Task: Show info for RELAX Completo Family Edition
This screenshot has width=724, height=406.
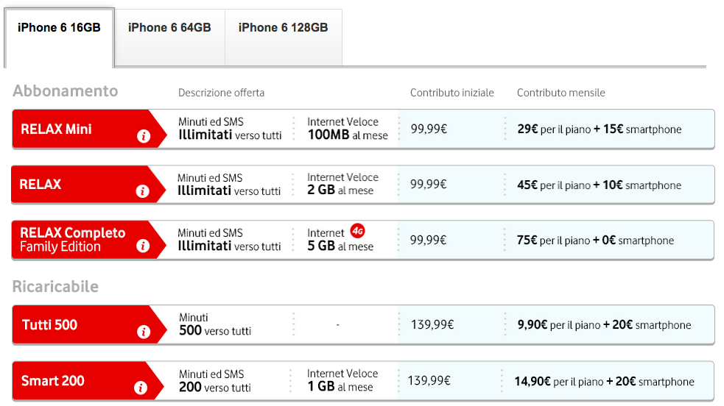Action: pos(143,246)
